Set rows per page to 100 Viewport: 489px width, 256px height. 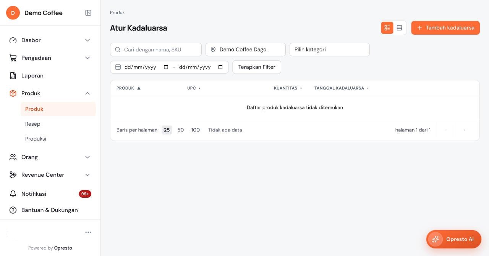click(196, 130)
